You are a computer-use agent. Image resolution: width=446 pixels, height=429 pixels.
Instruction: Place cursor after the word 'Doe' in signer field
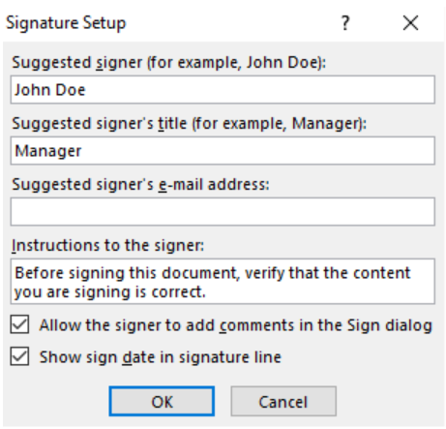(86, 90)
